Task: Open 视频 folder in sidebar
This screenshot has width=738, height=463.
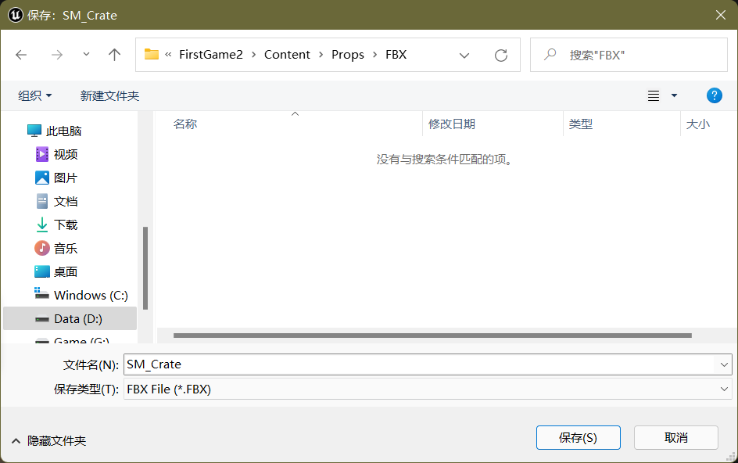Action: [x=56, y=154]
